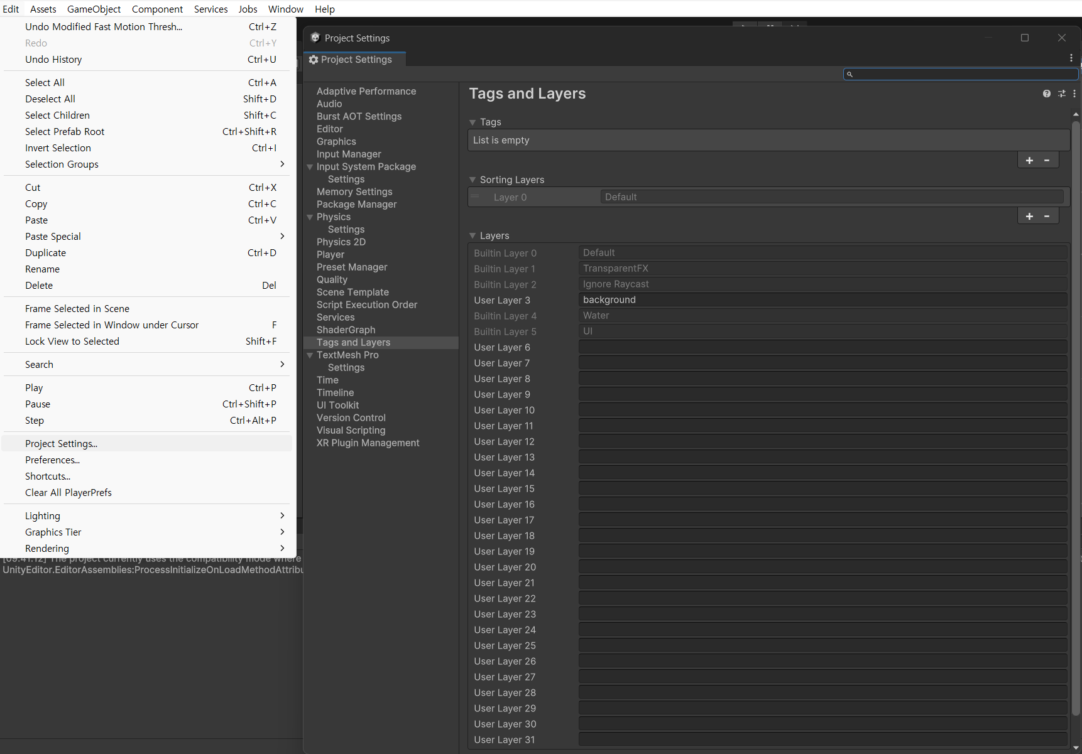Open Paste Special submenu
1082x754 pixels.
[148, 237]
